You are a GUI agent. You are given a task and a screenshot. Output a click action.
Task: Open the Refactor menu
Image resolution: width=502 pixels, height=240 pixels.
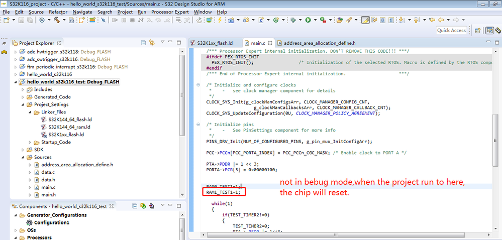pyautogui.click(x=58, y=12)
